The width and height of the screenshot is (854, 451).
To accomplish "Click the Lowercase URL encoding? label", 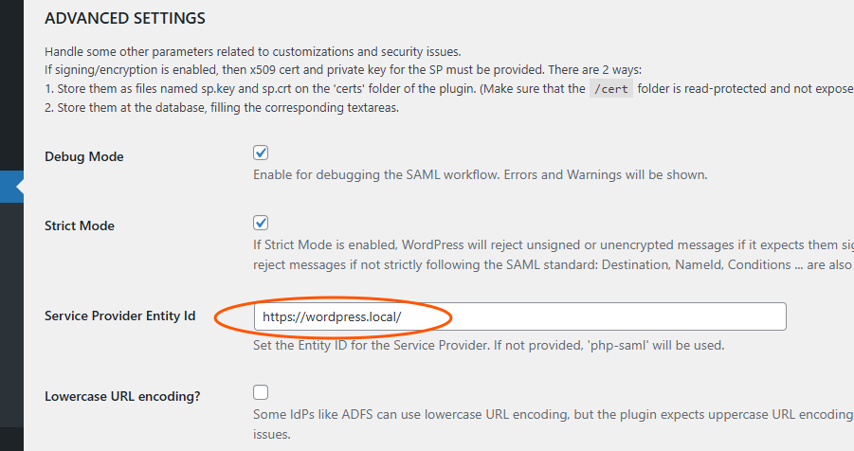I will click(122, 396).
